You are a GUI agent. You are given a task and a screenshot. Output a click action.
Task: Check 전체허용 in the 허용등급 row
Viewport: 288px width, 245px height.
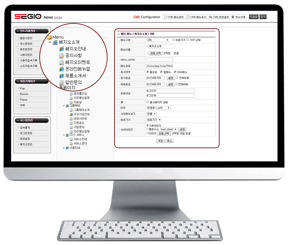tap(177, 84)
